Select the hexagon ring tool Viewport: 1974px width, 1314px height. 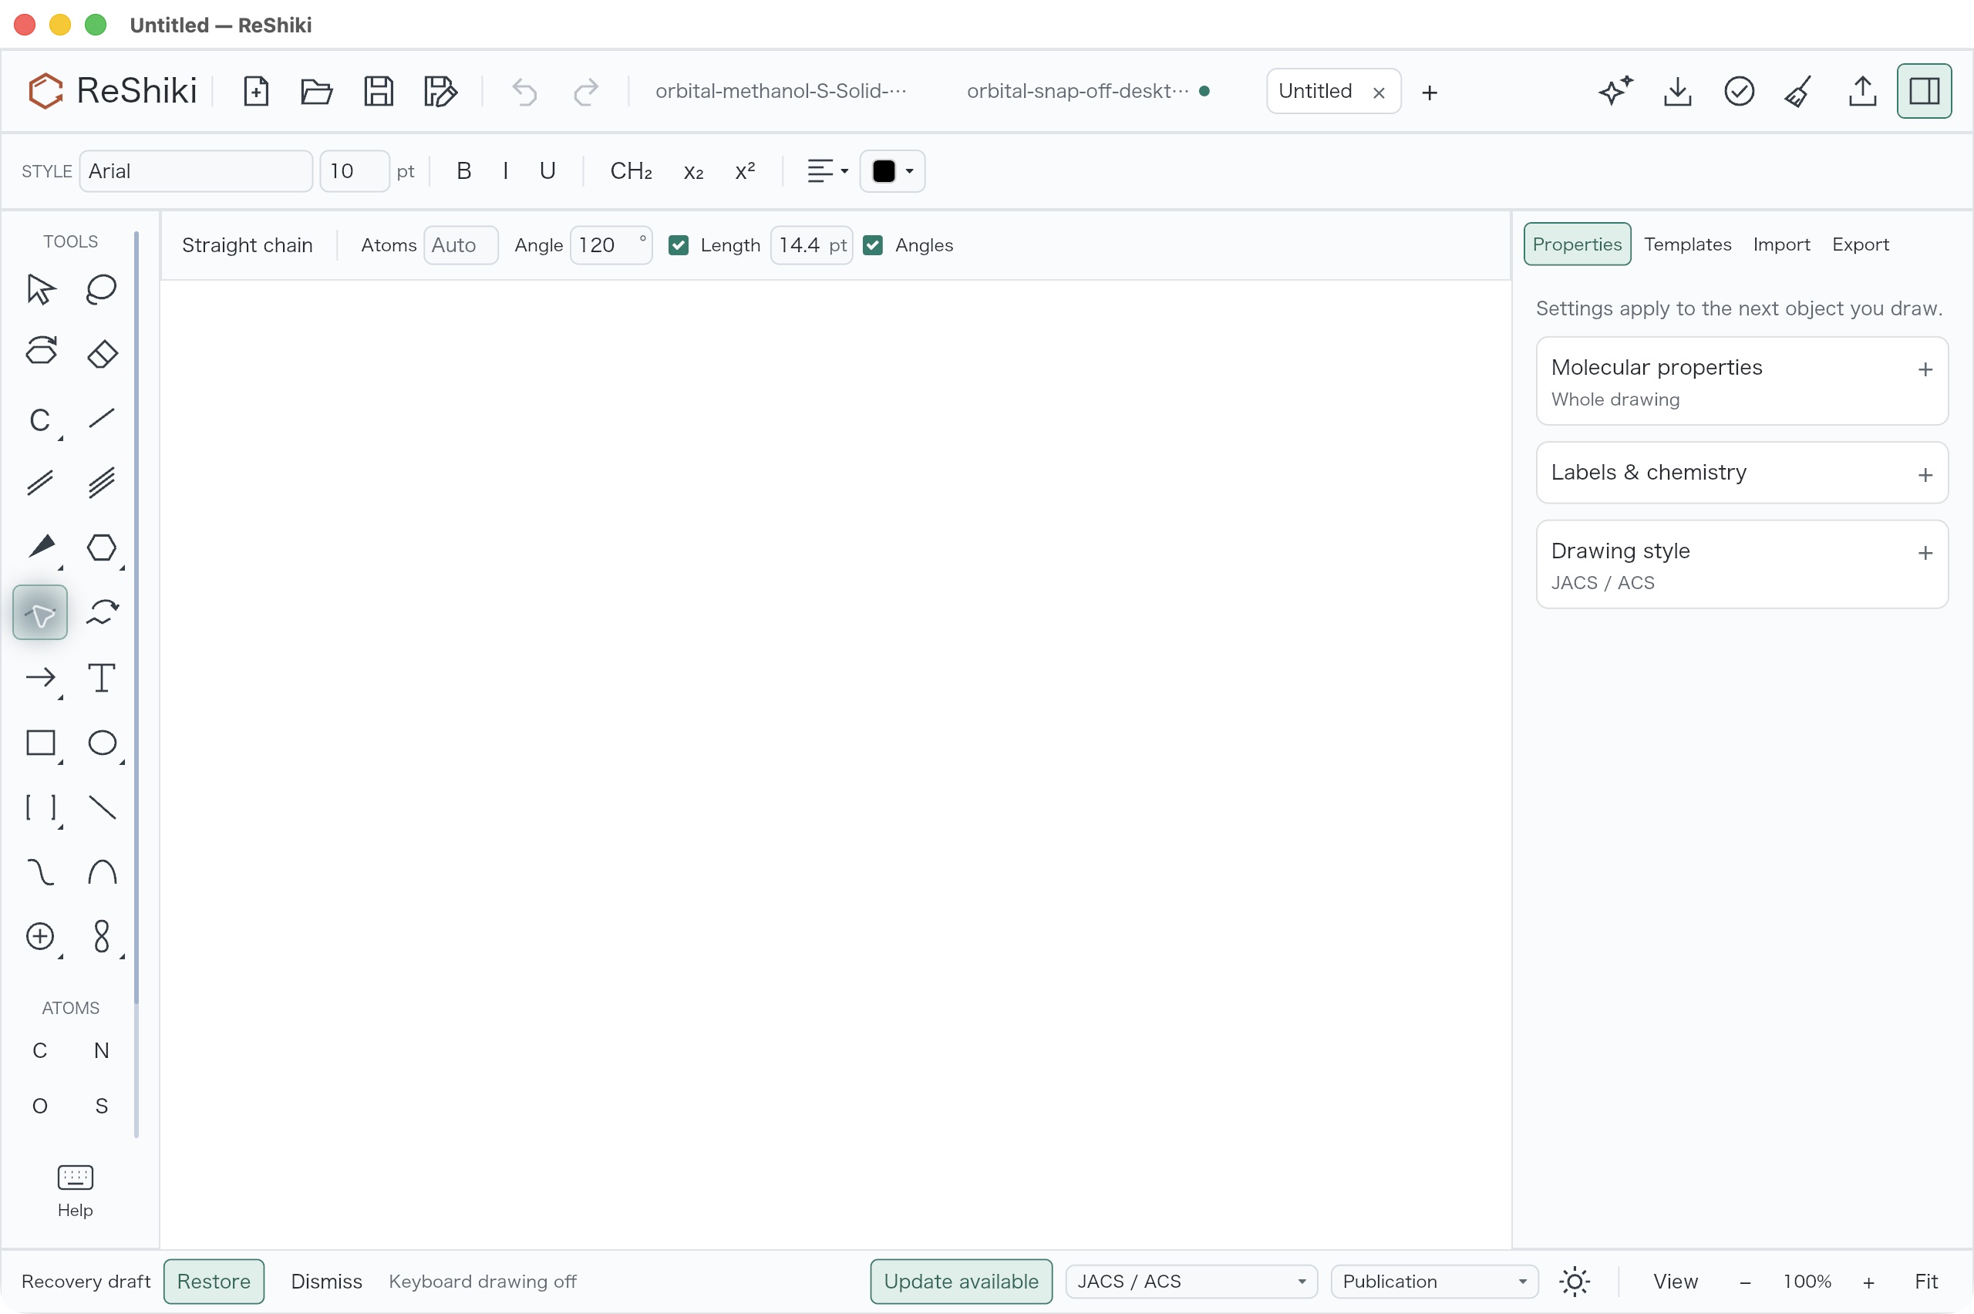[x=101, y=547]
